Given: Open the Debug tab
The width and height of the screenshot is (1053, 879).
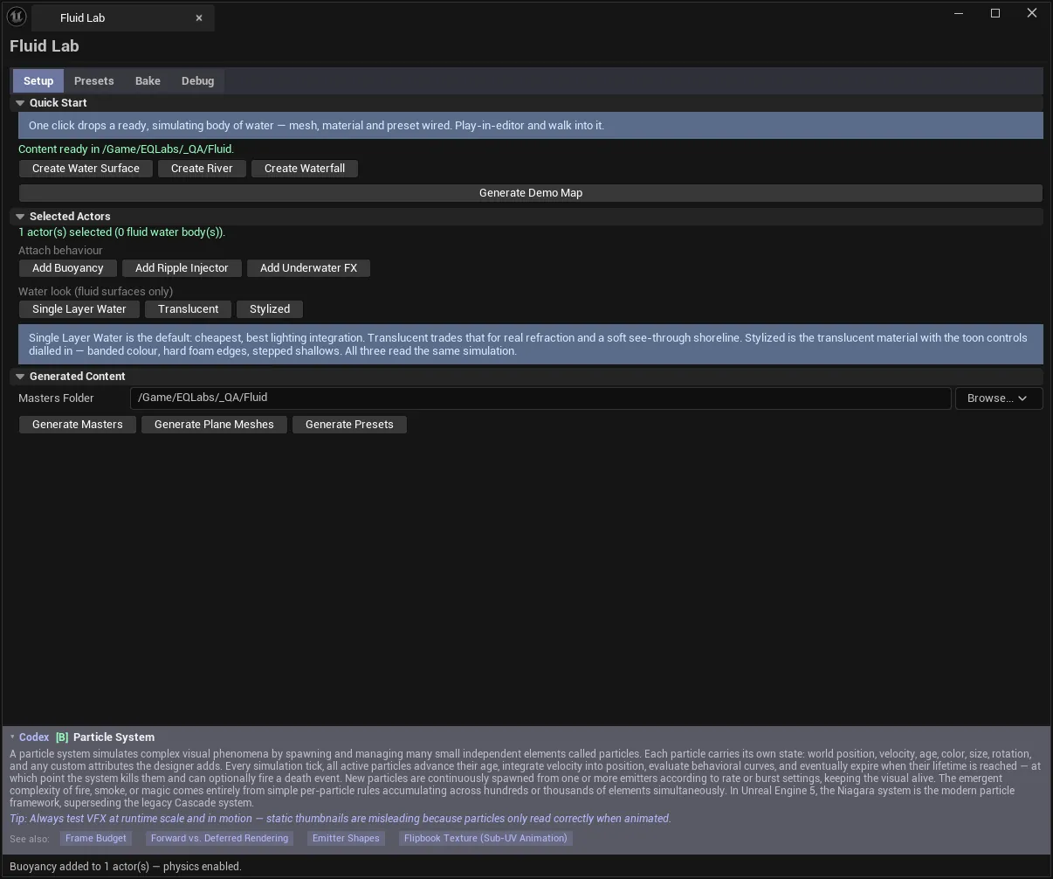Looking at the screenshot, I should pyautogui.click(x=197, y=80).
